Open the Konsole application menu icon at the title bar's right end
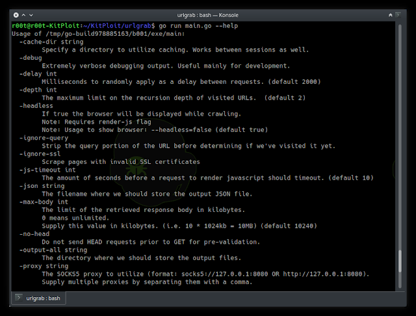The image size is (416, 316). [x=398, y=15]
